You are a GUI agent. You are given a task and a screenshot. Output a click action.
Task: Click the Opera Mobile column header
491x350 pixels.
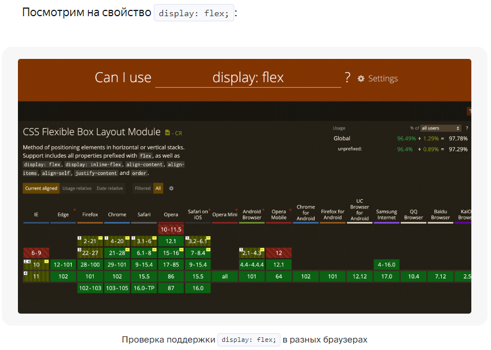[279, 215]
